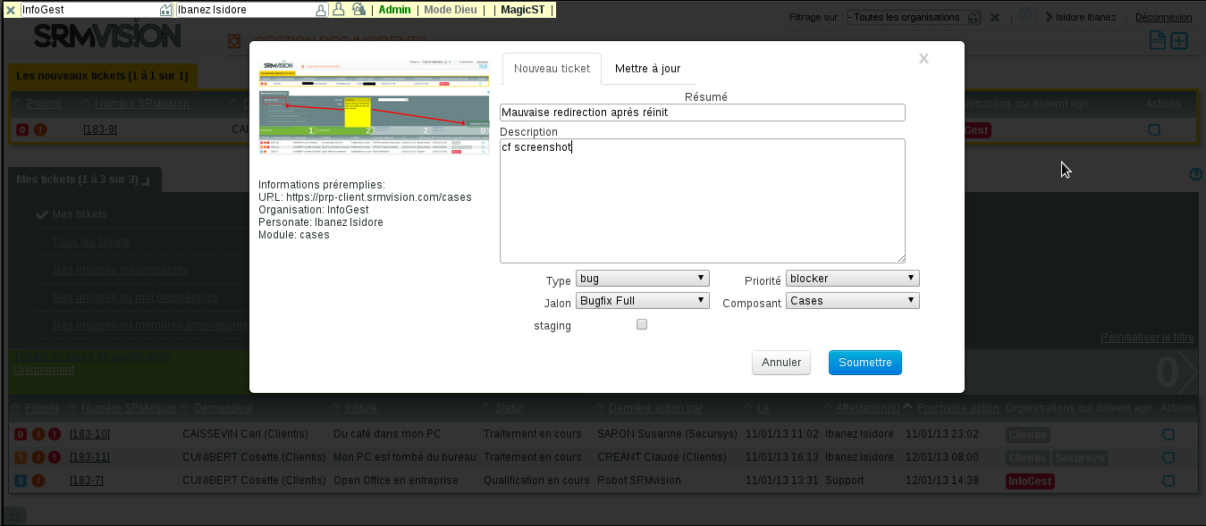This screenshot has width=1206, height=526.
Task: Toggle Admin mode in debug bar
Action: click(394, 10)
